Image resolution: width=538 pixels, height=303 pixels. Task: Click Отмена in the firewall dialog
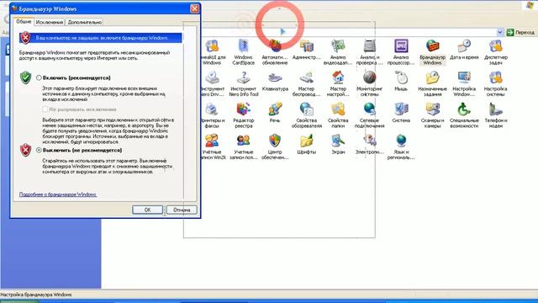[x=182, y=210]
